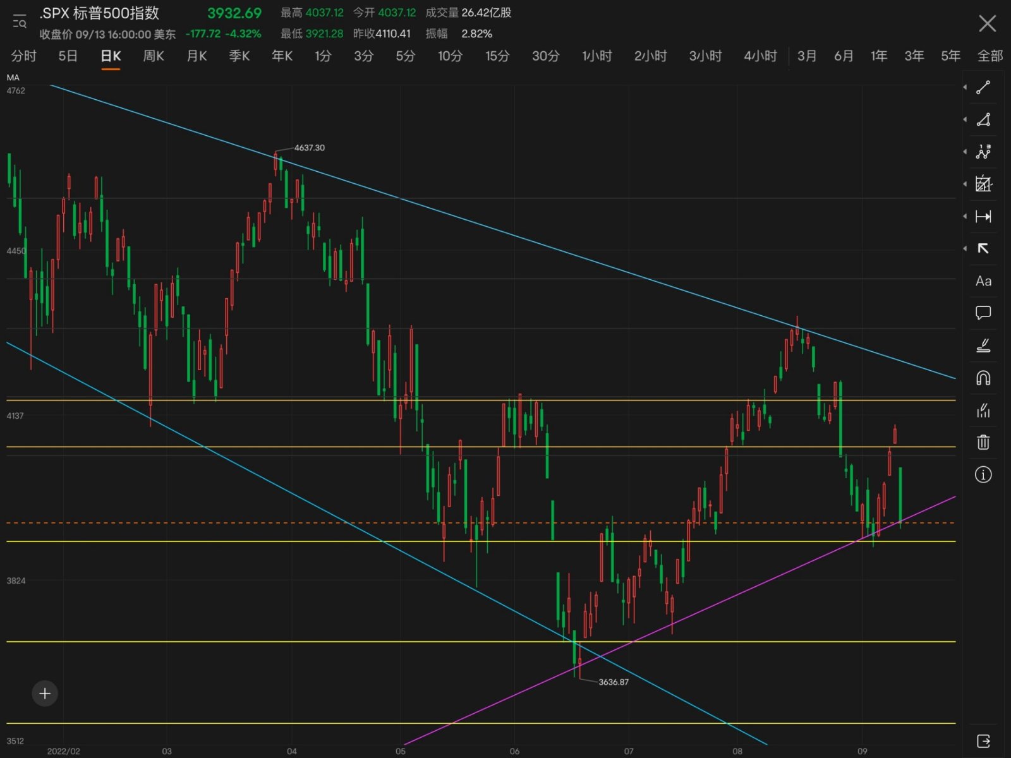Image resolution: width=1011 pixels, height=758 pixels.
Task: Select 2小时 interval tab
Action: (x=651, y=56)
